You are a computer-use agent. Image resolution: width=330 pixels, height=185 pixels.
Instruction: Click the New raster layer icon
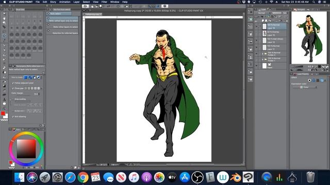(x=263, y=21)
